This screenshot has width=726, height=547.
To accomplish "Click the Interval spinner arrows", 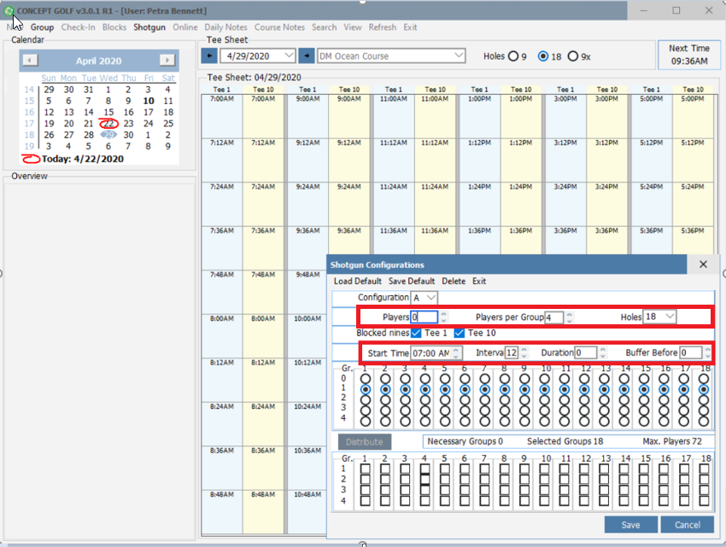I will (524, 352).
